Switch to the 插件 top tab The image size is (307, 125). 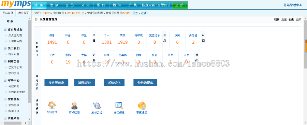[117, 5]
